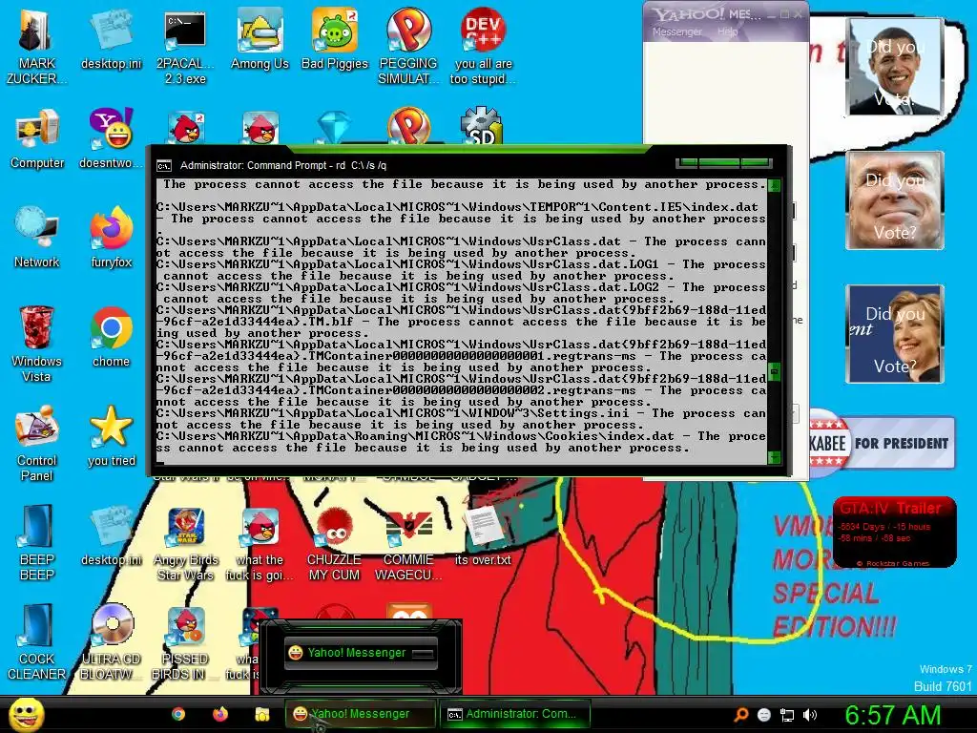
Task: Launch the chome desktop shortcut
Action: 111,337
